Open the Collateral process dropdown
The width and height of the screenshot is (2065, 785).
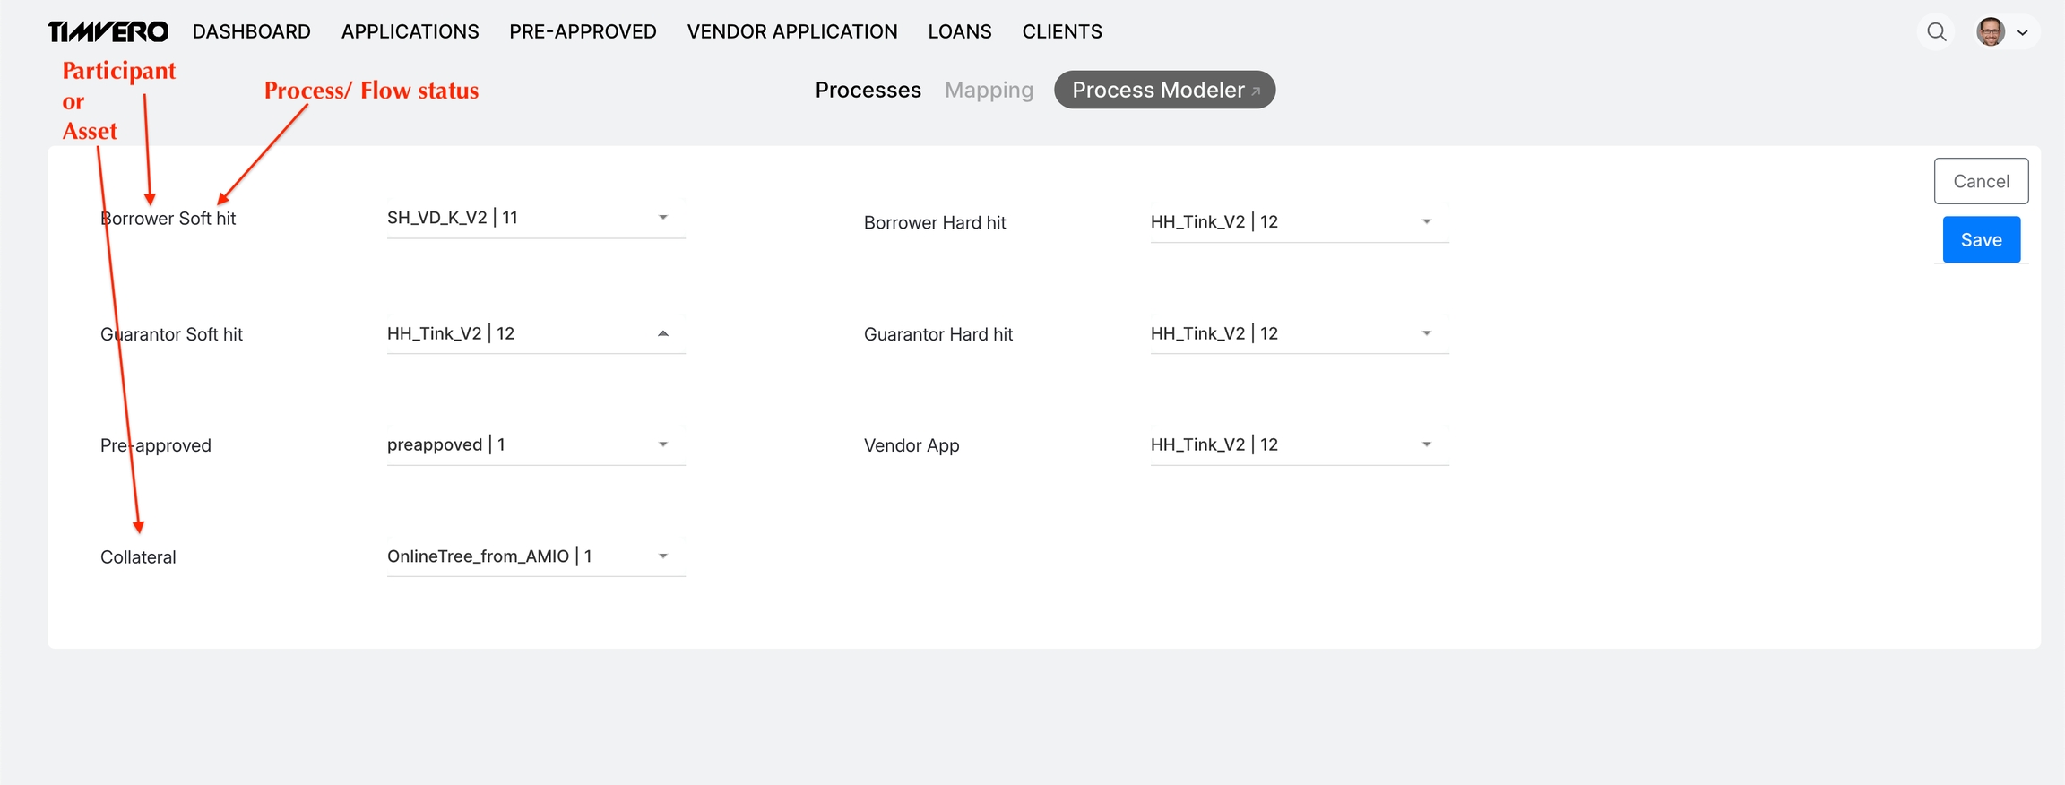(662, 556)
